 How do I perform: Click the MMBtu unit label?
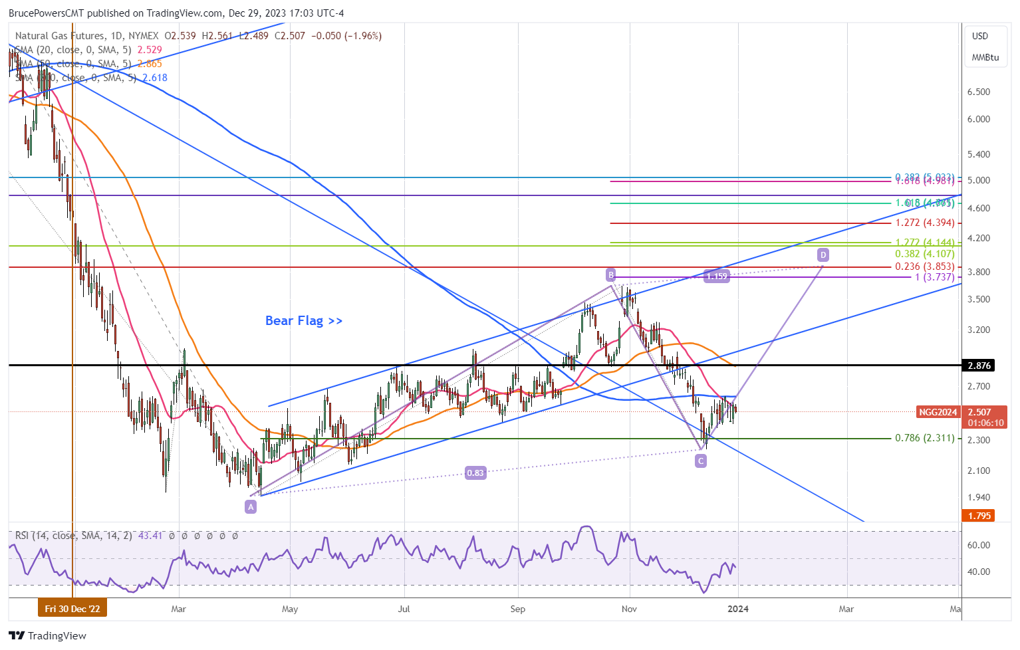point(985,57)
